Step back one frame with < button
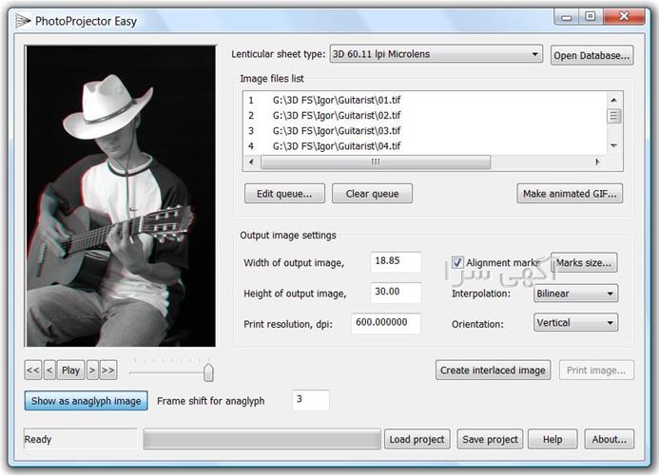The height and width of the screenshot is (475, 659). pyautogui.click(x=49, y=370)
